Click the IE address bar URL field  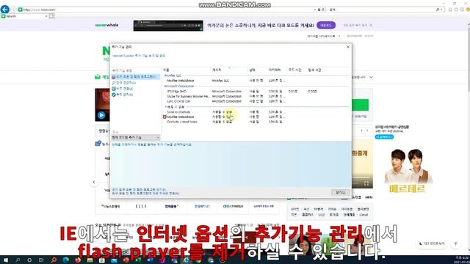168,10
